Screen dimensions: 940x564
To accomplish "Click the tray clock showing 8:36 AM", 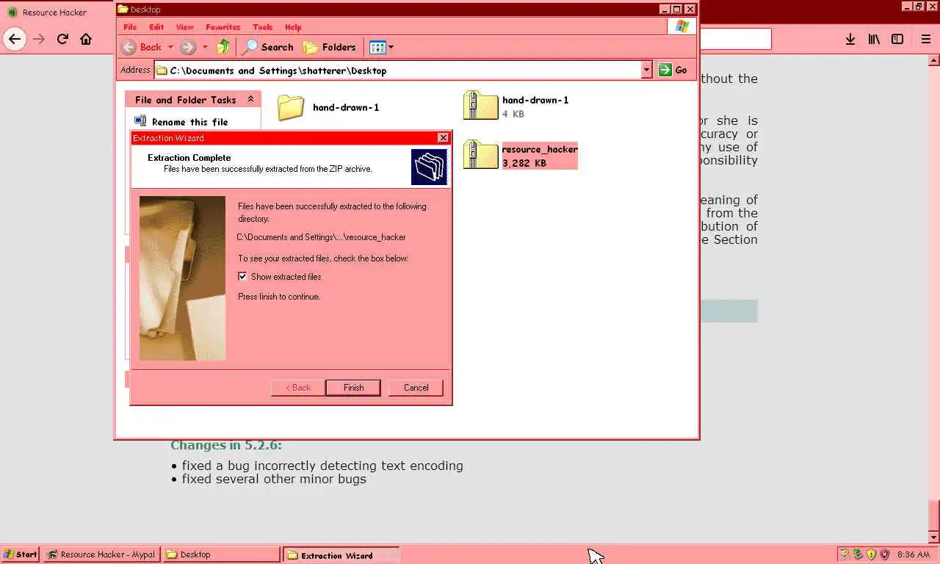I will point(914,554).
